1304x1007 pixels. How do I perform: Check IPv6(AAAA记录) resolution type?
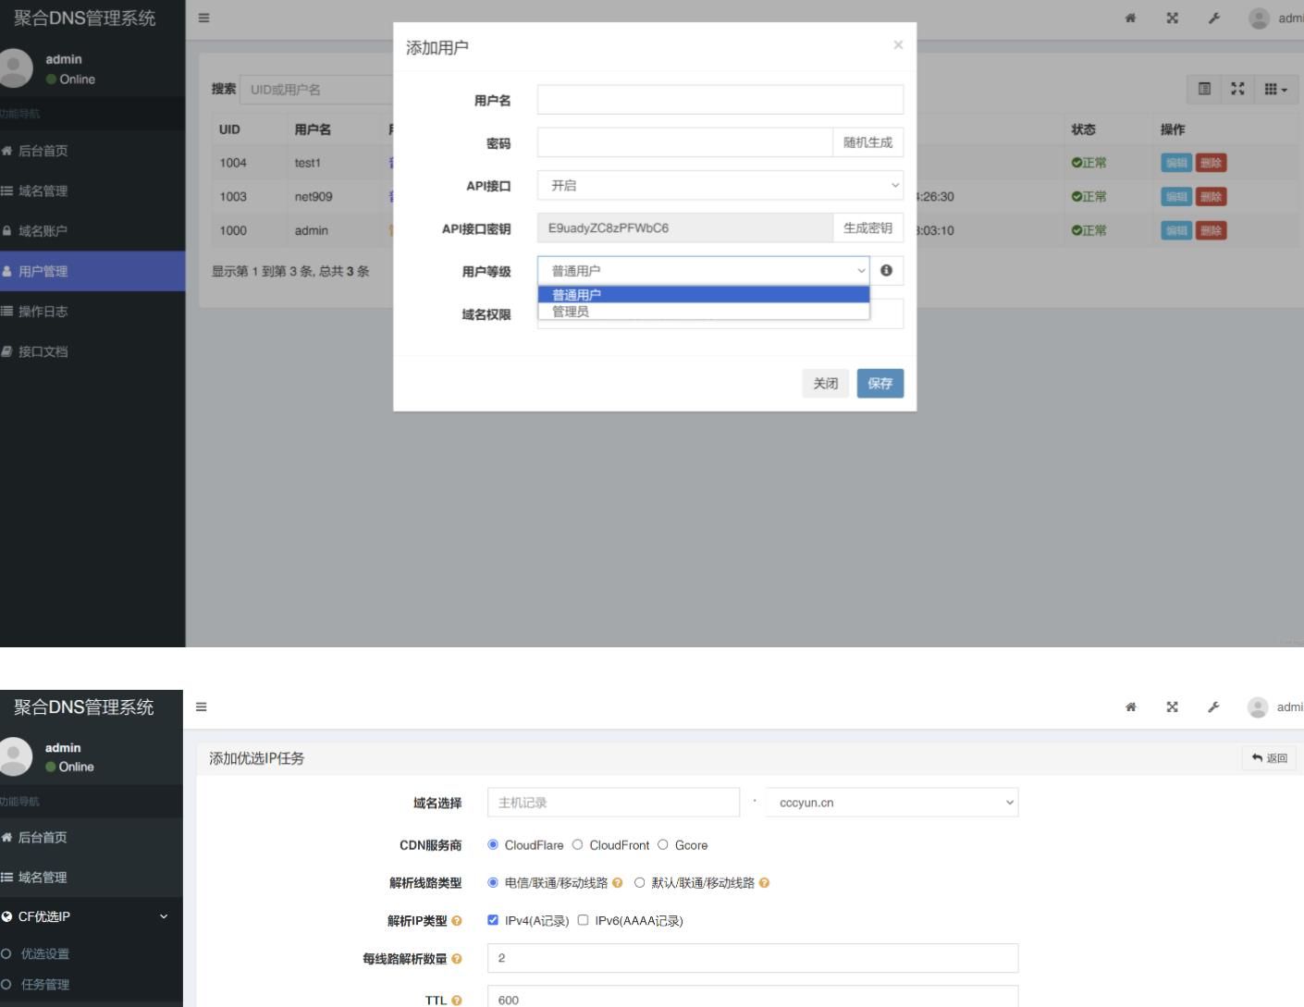pos(583,920)
